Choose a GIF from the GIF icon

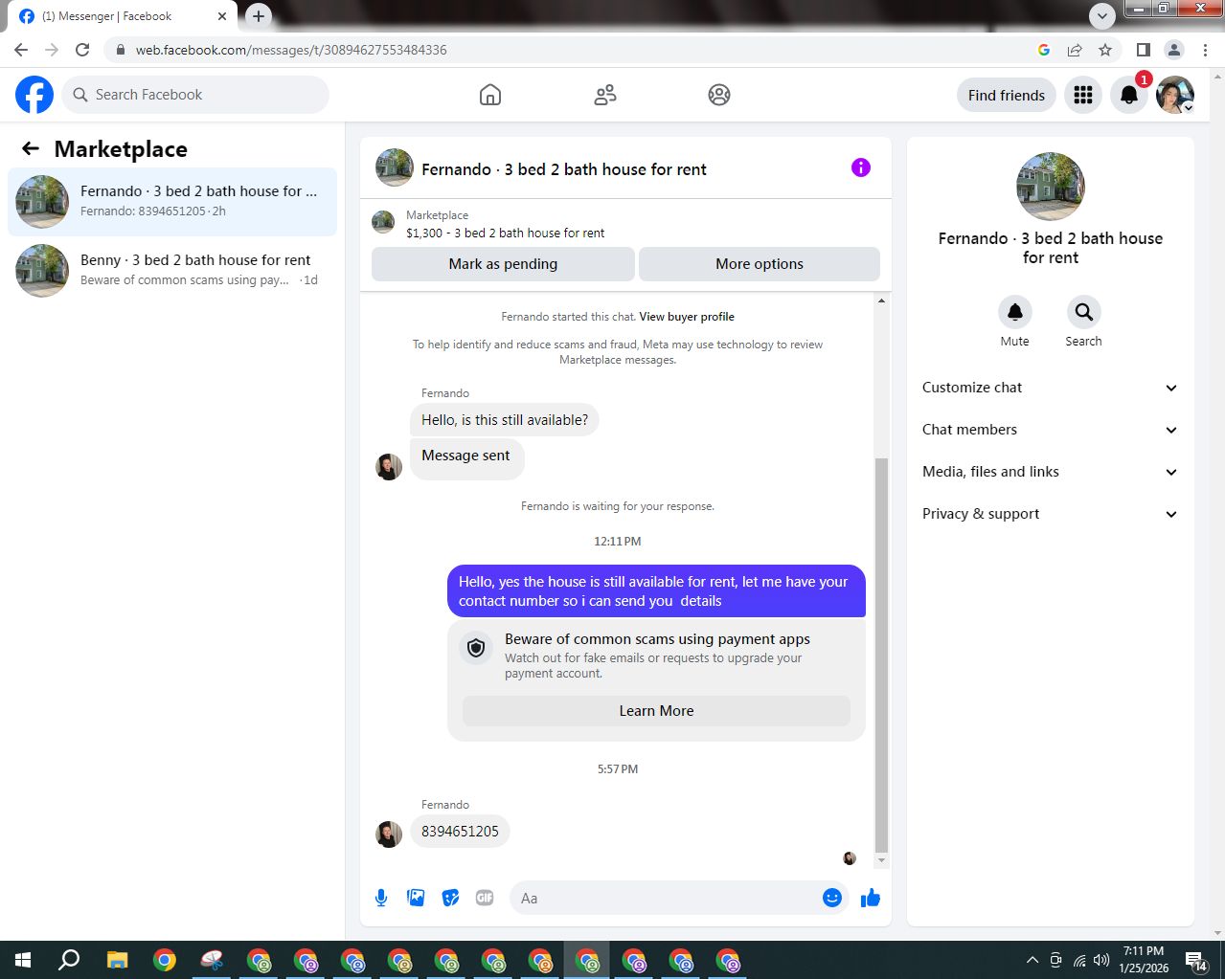click(x=485, y=898)
